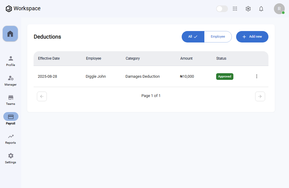Viewport: 289px width, 188px height.
Task: Open Reports in the sidebar
Action: [11, 139]
